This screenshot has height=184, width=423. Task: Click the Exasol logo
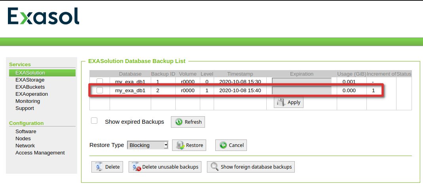44,16
